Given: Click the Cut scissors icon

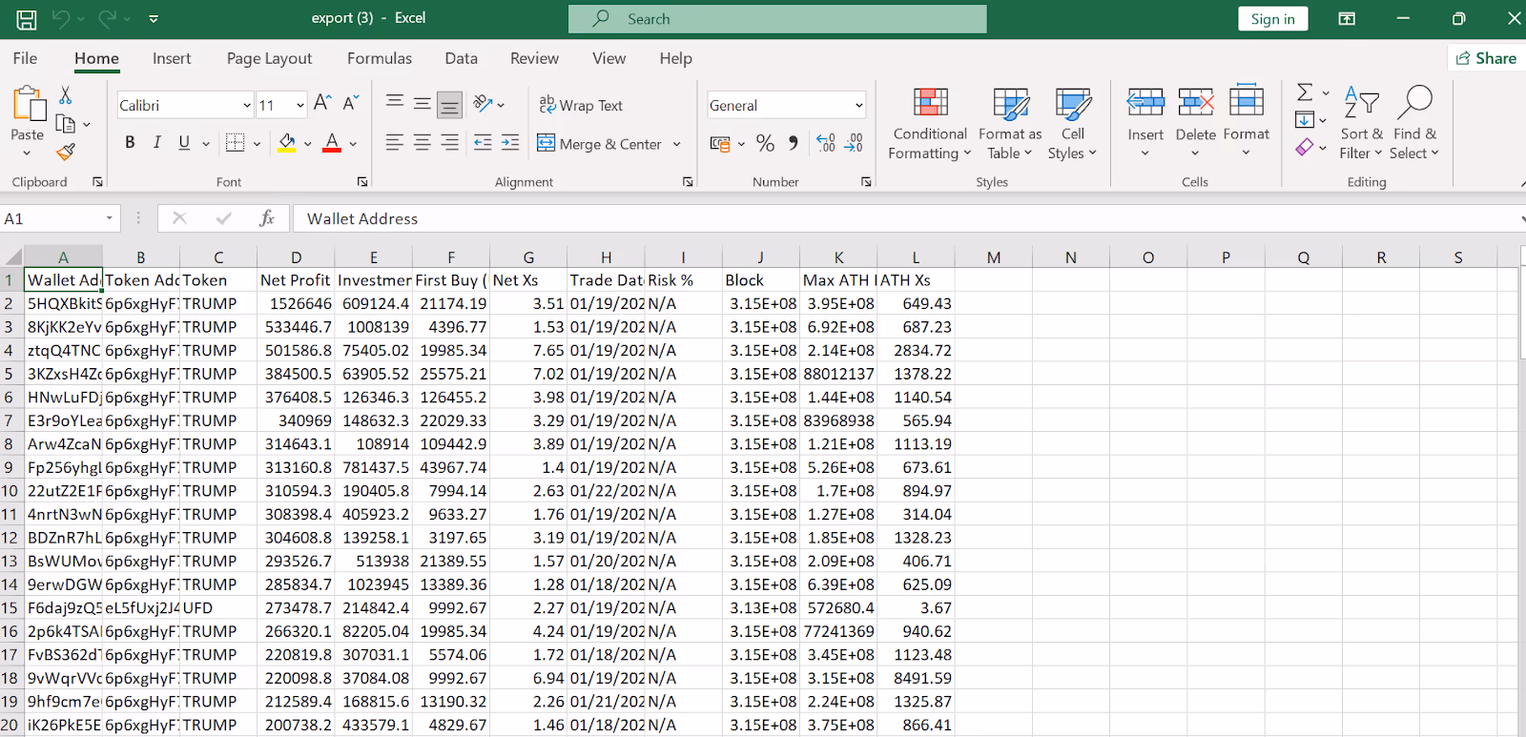Looking at the screenshot, I should [x=65, y=95].
